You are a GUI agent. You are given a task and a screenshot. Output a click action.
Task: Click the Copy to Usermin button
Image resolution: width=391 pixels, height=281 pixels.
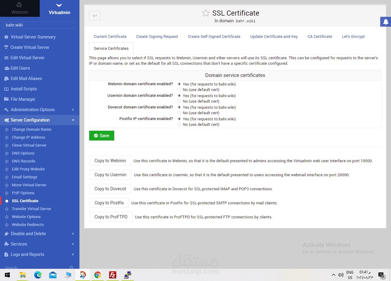click(110, 175)
